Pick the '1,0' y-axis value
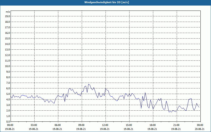 (8, 116)
